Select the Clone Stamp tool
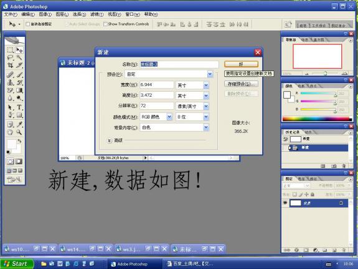The image size is (358, 269). [x=10, y=82]
